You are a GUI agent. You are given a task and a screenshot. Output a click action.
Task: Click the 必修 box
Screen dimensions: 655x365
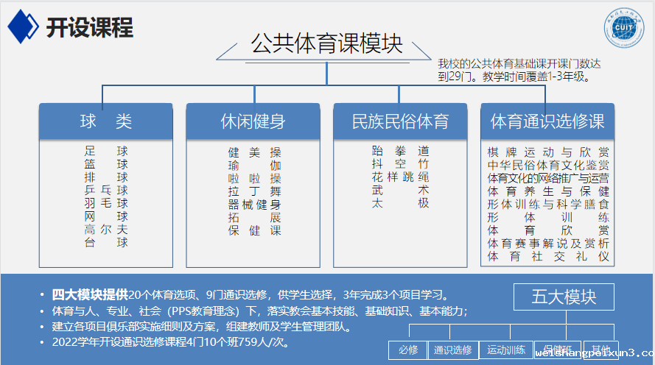pos(408,350)
